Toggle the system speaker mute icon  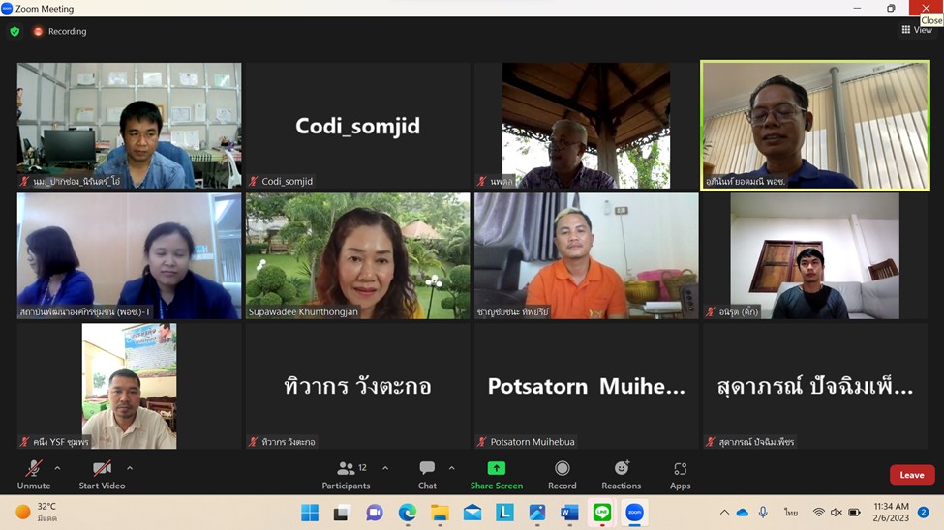pos(836,513)
